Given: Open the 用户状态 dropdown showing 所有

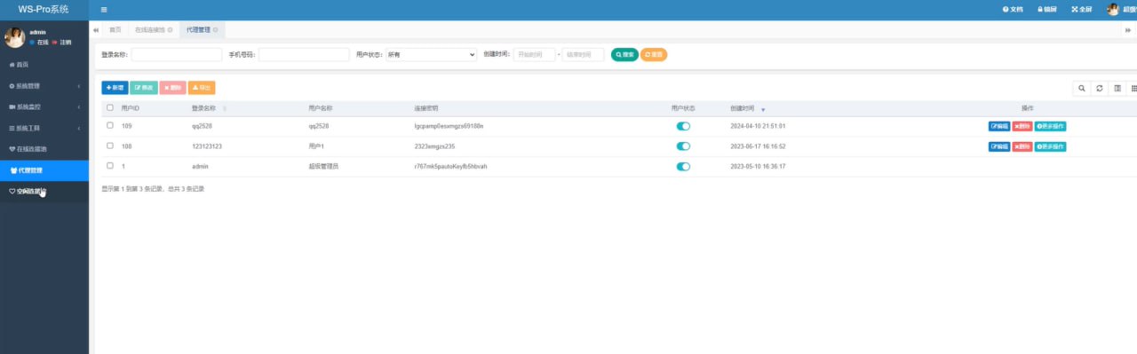Looking at the screenshot, I should point(431,54).
